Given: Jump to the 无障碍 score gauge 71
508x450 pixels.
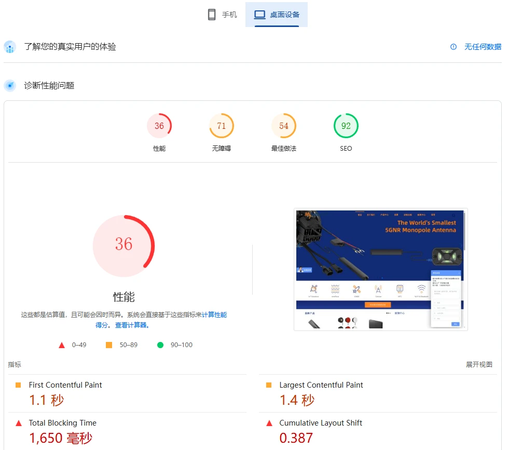Looking at the screenshot, I should point(222,126).
